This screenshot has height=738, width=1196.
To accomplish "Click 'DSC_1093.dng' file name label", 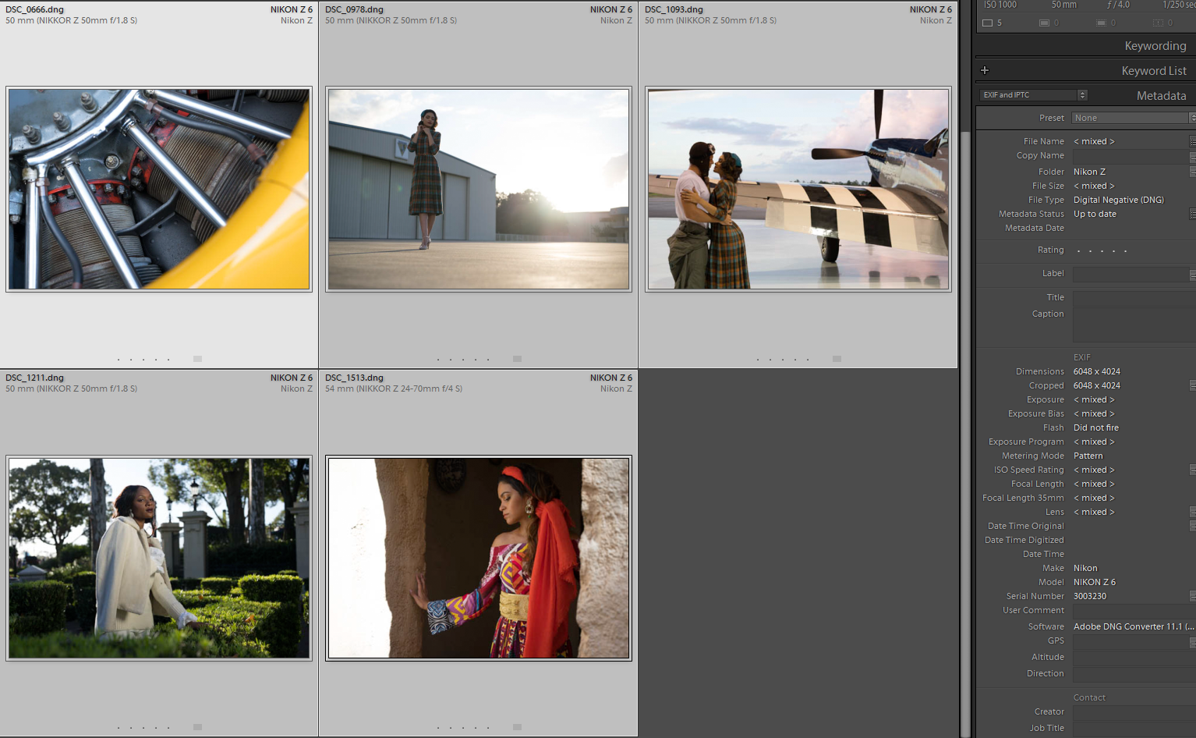I will click(x=674, y=9).
